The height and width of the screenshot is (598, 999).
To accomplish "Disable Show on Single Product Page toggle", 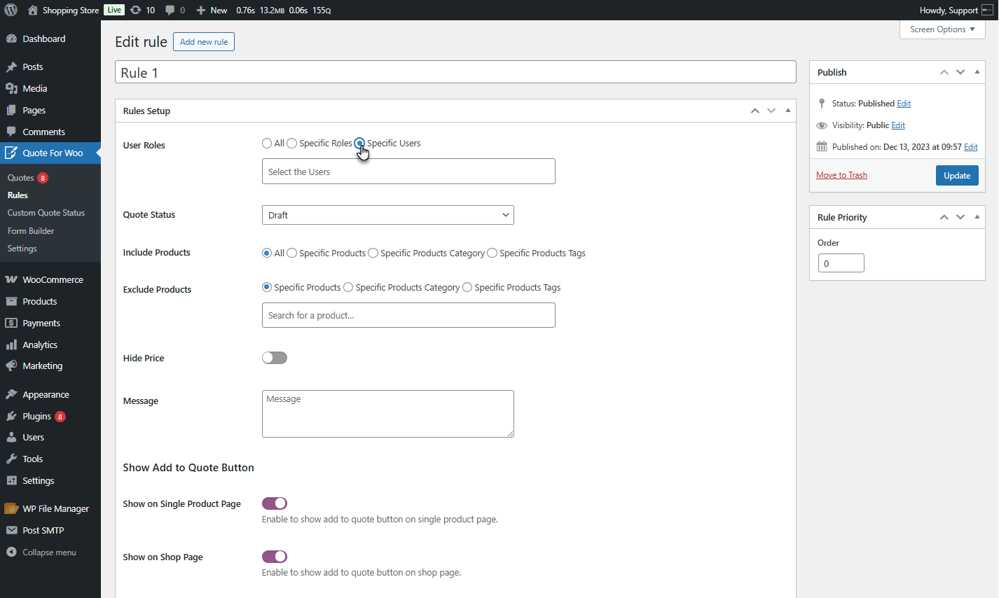I will (x=275, y=503).
